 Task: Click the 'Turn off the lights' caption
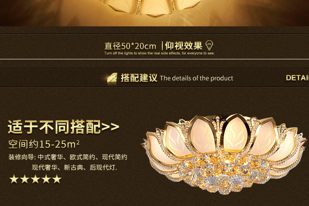coord(159,53)
